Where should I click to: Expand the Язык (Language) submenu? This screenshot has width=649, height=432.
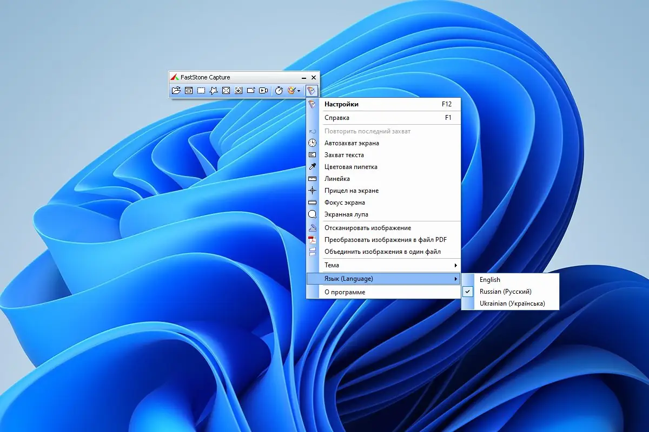pyautogui.click(x=379, y=279)
